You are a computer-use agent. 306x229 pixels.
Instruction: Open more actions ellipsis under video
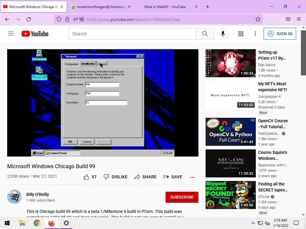point(192,177)
